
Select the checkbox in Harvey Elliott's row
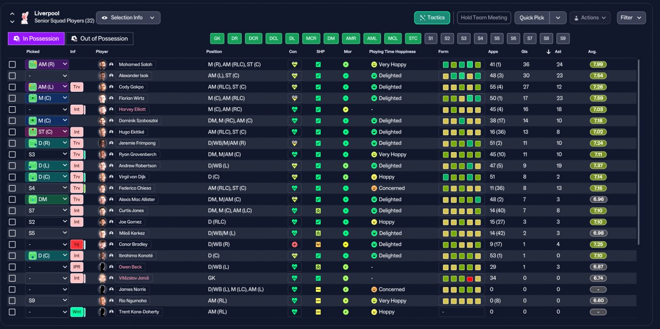pyautogui.click(x=12, y=109)
